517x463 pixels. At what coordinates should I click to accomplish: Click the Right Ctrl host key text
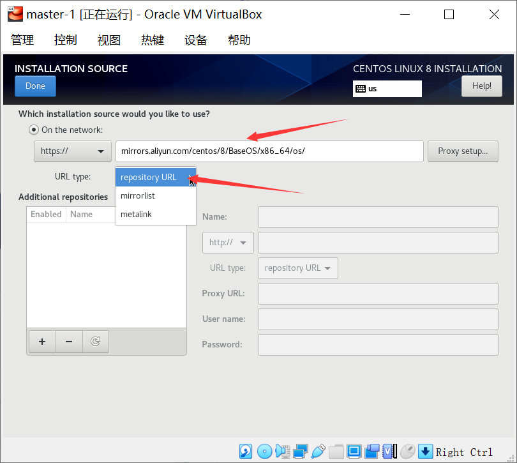[464, 452]
